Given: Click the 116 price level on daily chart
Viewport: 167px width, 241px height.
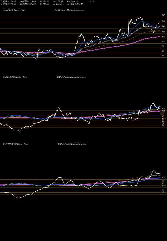Looking at the screenshot, I should pos(164,26).
